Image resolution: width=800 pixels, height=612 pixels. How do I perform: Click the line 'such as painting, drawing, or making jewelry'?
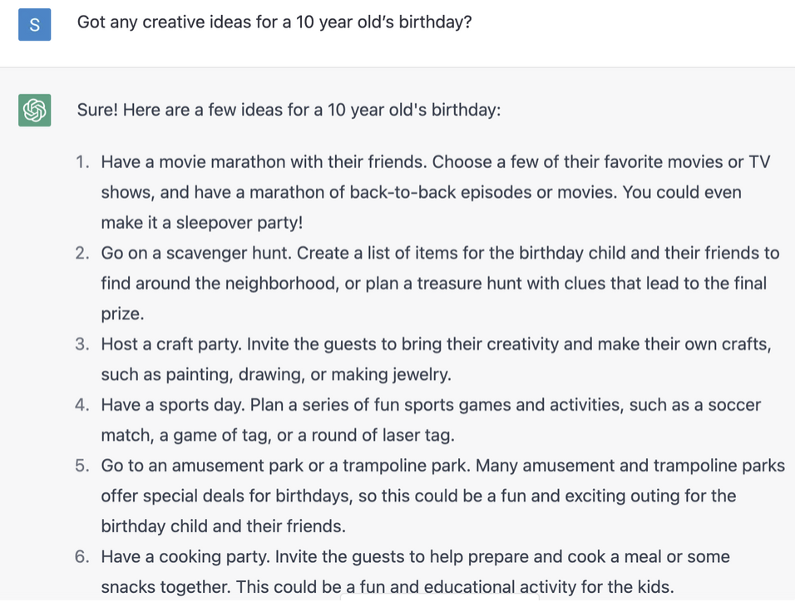(276, 375)
